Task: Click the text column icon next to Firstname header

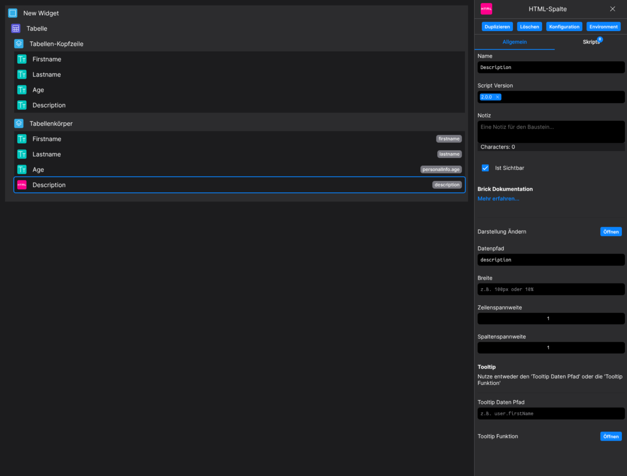Action: point(22,59)
